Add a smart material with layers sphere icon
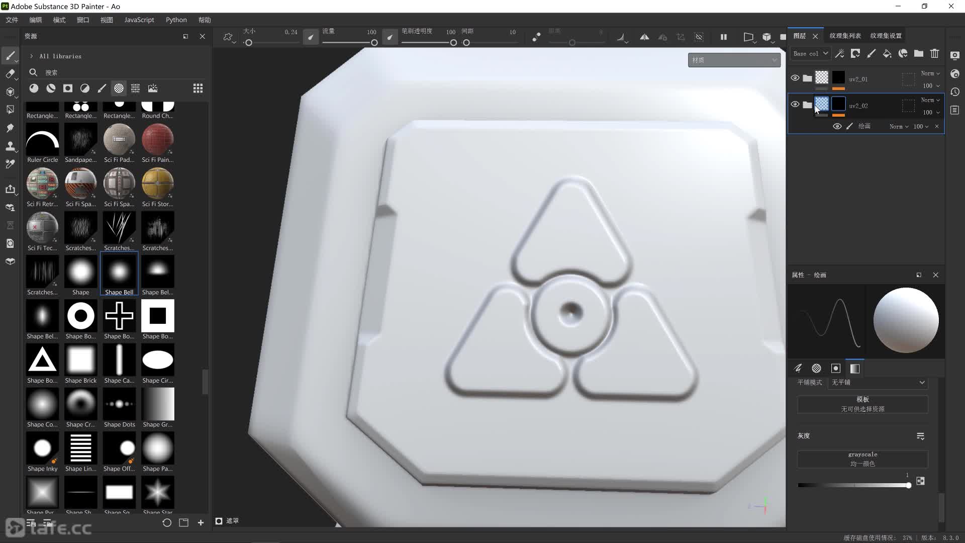965x543 pixels. click(x=903, y=53)
